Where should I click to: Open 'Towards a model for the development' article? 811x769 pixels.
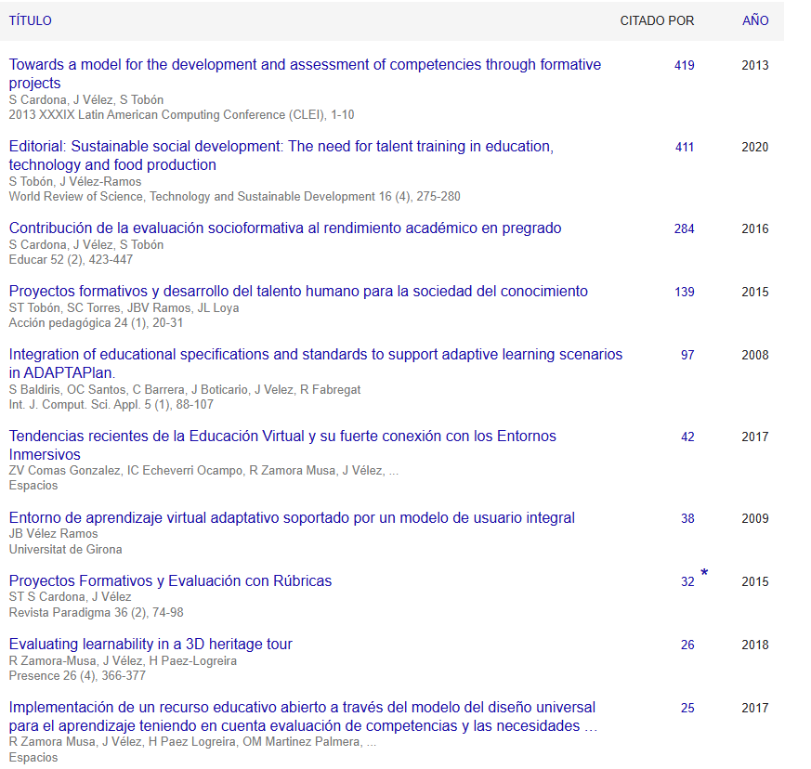tap(305, 65)
